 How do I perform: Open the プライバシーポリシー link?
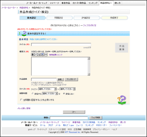101,129
